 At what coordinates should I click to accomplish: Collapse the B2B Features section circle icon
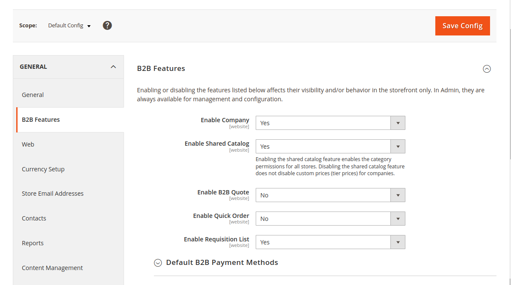tap(487, 69)
